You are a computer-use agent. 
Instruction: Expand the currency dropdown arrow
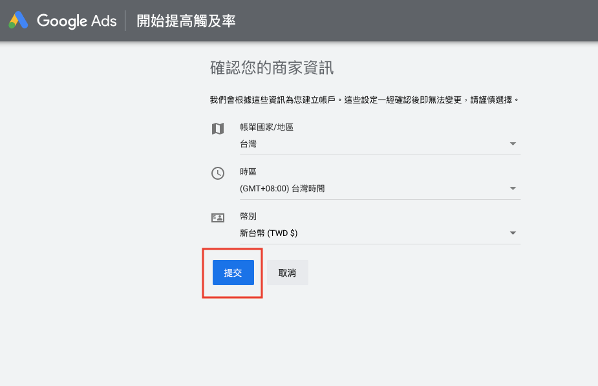tap(513, 233)
